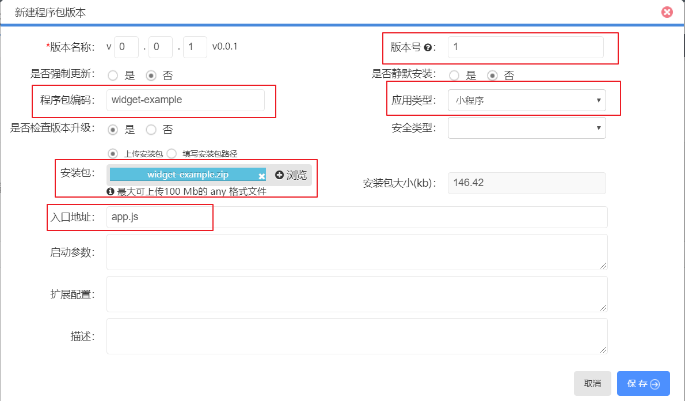Click the extension config text area
685x401 pixels.
[357, 294]
